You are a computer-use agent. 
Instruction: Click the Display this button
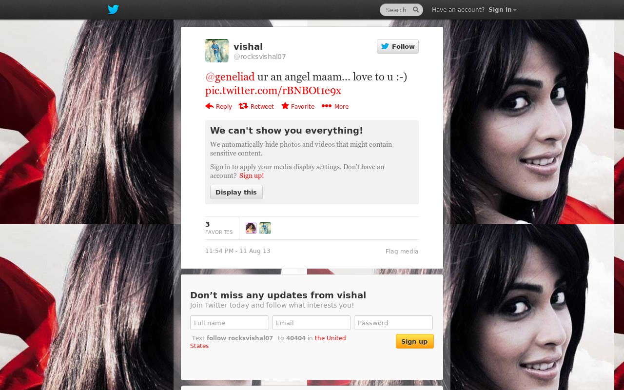236,192
